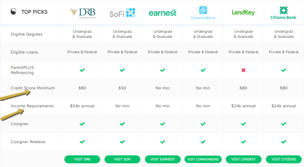304x167 pixels.
Task: Click Citizens Bank's Cosigner Release checkmark
Action: click(284, 142)
